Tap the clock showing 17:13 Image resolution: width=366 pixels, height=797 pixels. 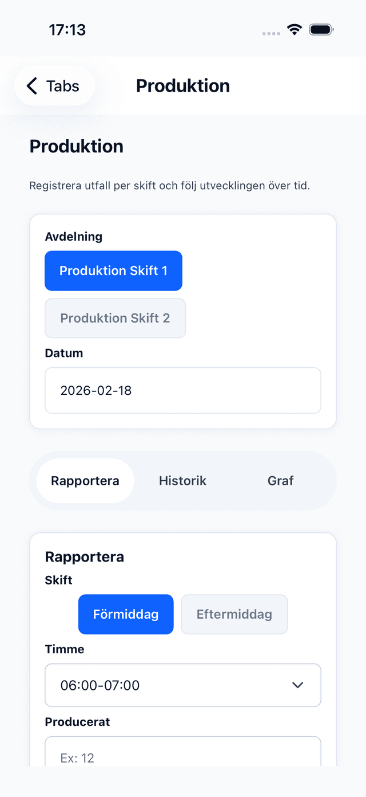pos(67,29)
